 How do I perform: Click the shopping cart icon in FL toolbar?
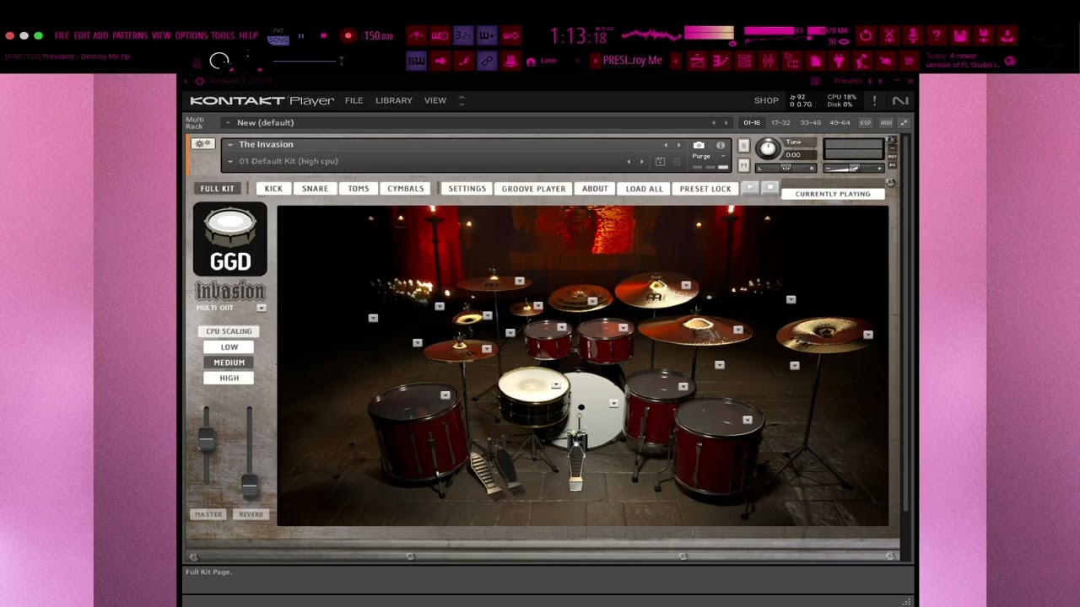pyautogui.click(x=908, y=61)
